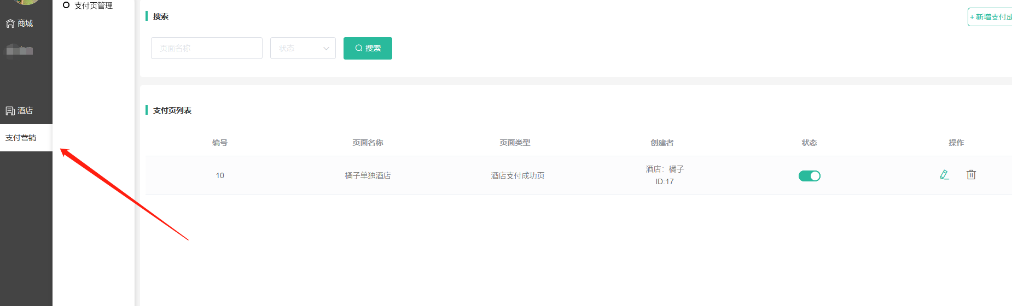Click the 编号 column header
The height and width of the screenshot is (306, 1012).
(x=220, y=143)
